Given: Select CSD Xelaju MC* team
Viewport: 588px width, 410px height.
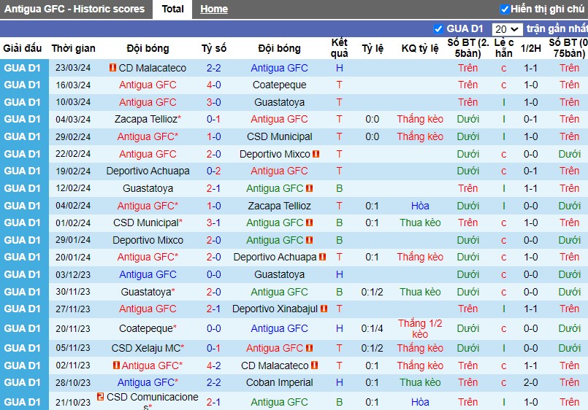Looking at the screenshot, I should coord(148,348).
